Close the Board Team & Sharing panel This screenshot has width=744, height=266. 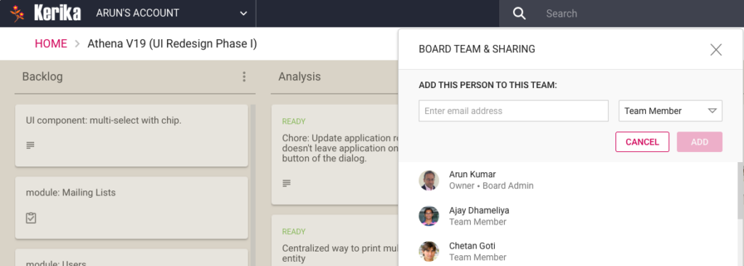[716, 49]
